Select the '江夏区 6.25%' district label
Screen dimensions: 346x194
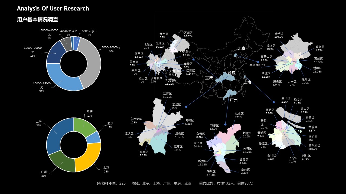coord(178,148)
